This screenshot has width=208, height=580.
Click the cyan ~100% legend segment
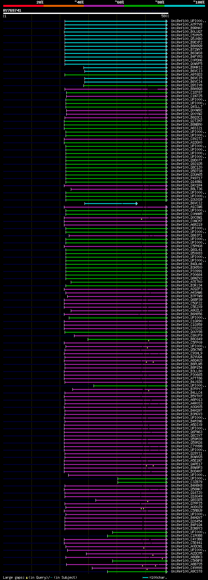(x=185, y=6)
